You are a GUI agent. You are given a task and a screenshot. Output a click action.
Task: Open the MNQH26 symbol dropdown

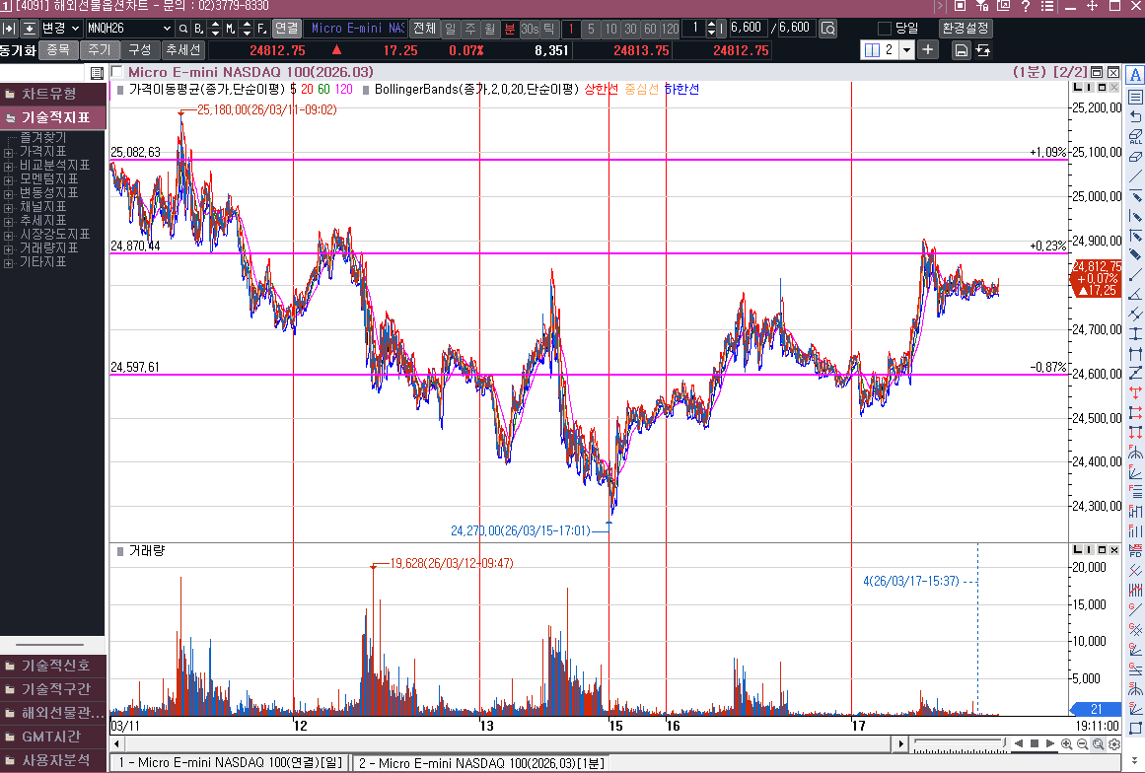click(x=166, y=29)
